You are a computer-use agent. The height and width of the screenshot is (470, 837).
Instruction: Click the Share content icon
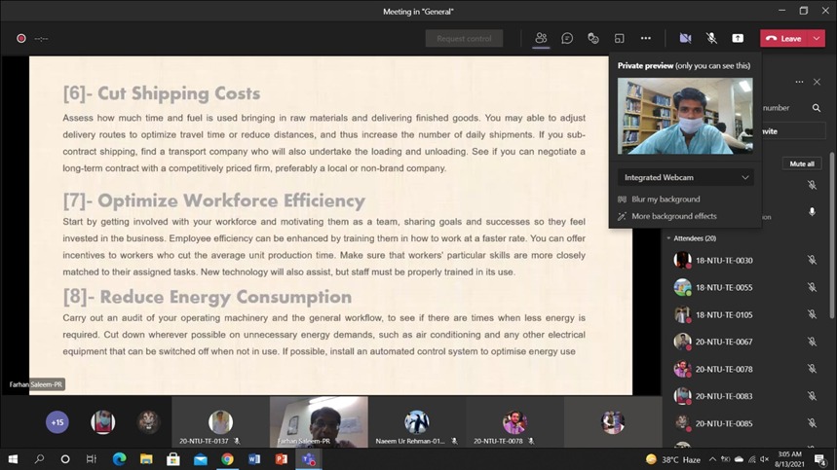[x=738, y=38]
